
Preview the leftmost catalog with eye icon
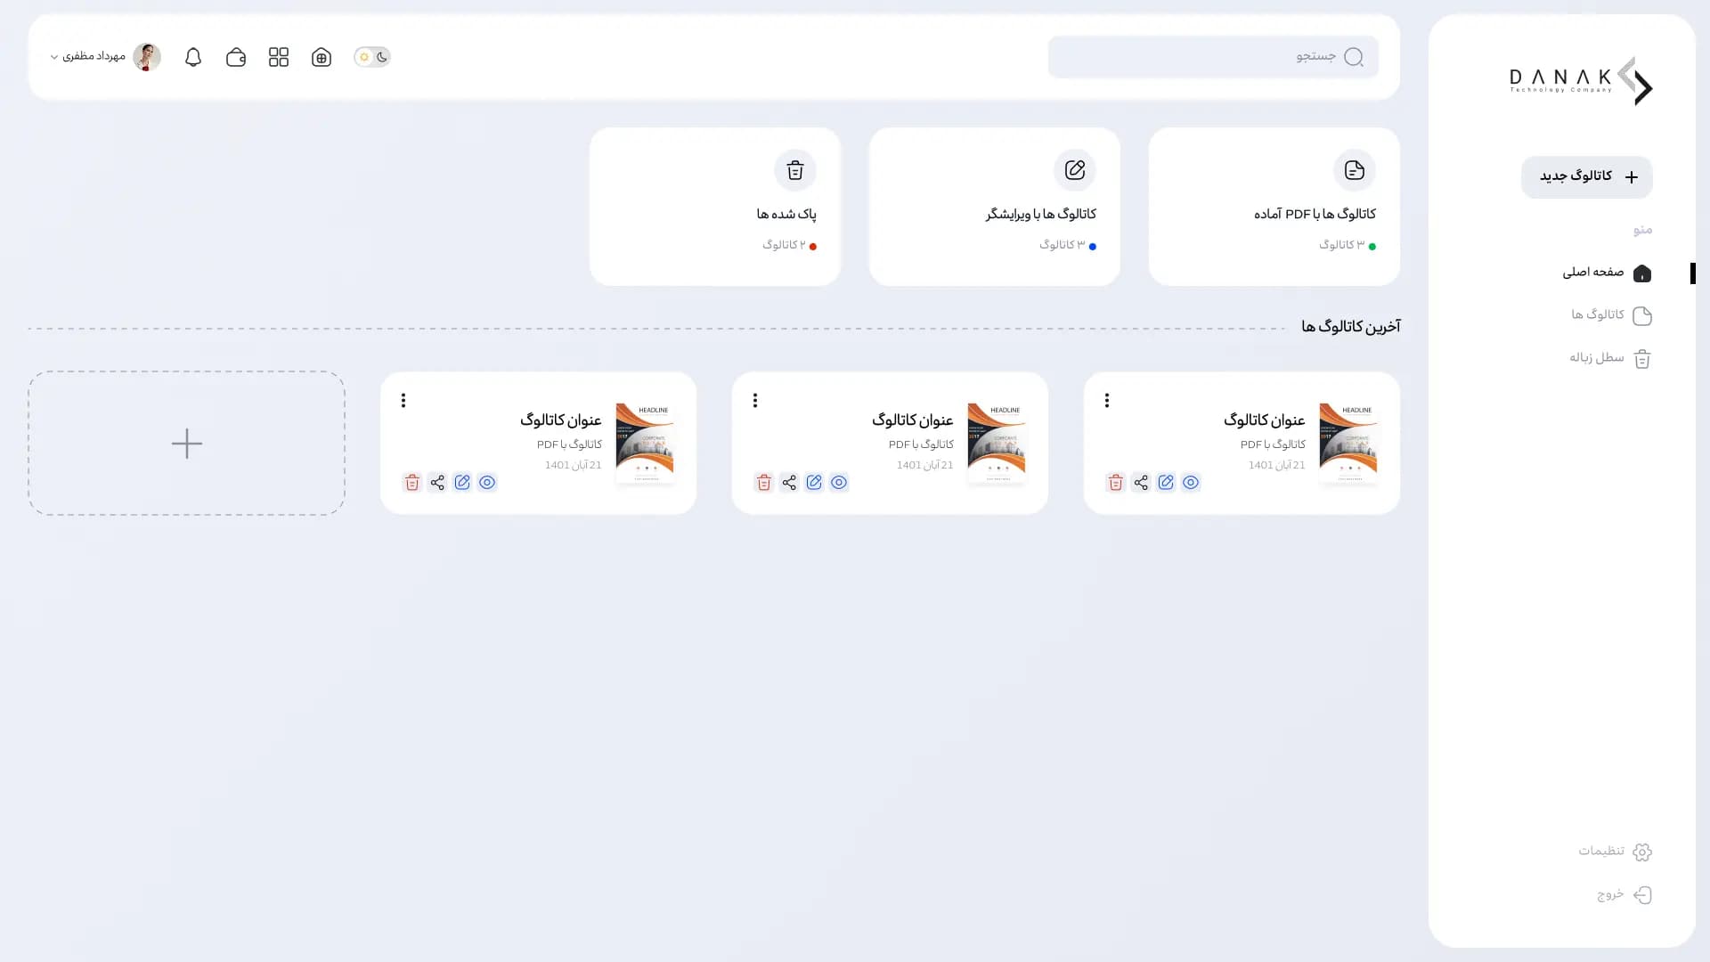tap(487, 483)
